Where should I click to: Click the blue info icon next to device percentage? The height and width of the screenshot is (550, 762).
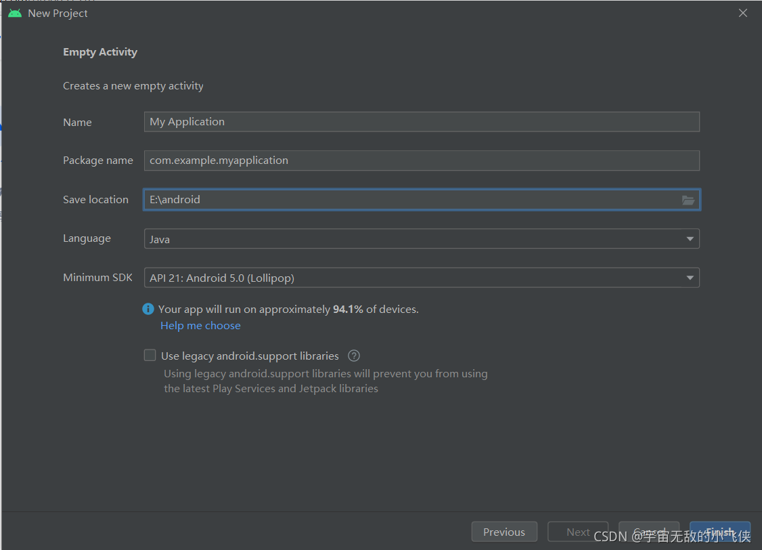148,310
